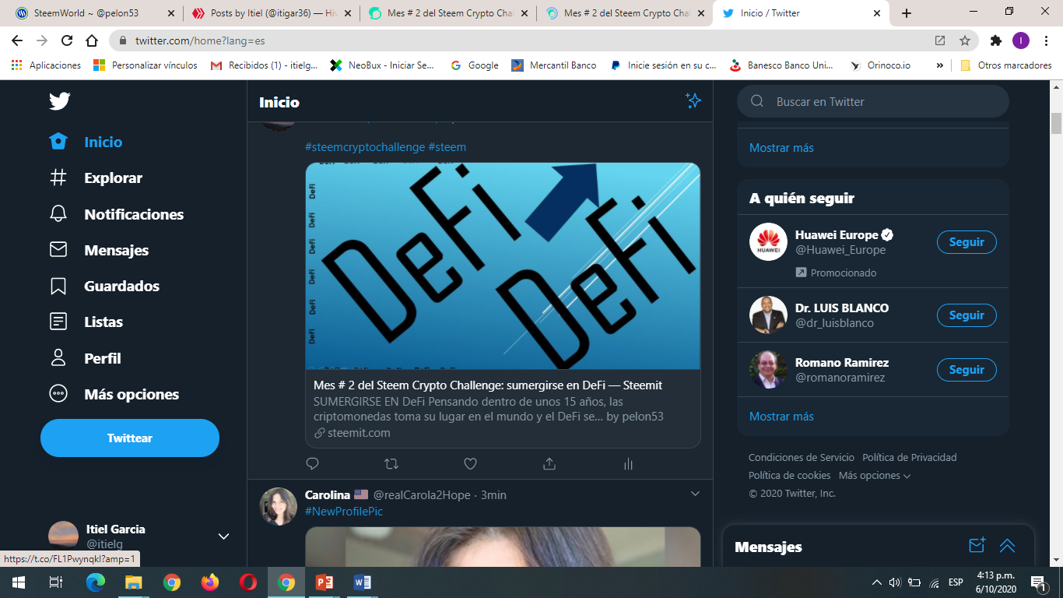Open the Aplicaciones bookmarks shortcut
The image size is (1063, 598).
pos(46,65)
